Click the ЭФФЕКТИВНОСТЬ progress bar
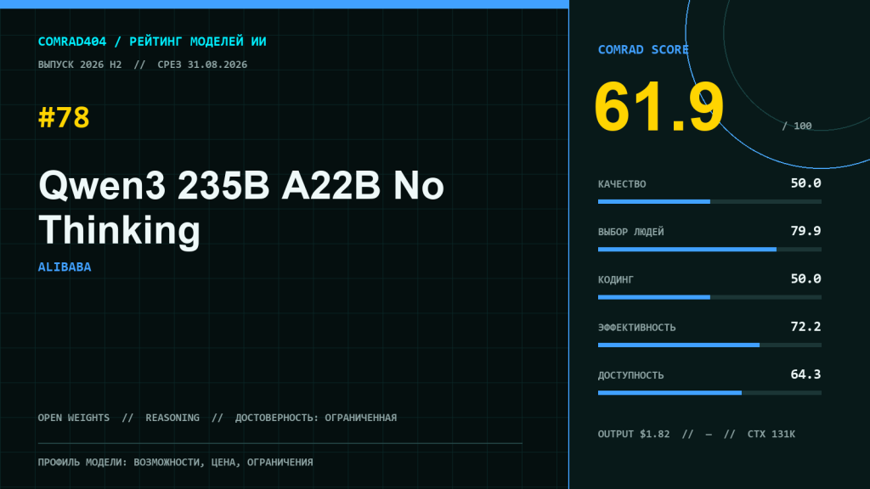Viewport: 870px width, 489px height. pyautogui.click(x=709, y=346)
